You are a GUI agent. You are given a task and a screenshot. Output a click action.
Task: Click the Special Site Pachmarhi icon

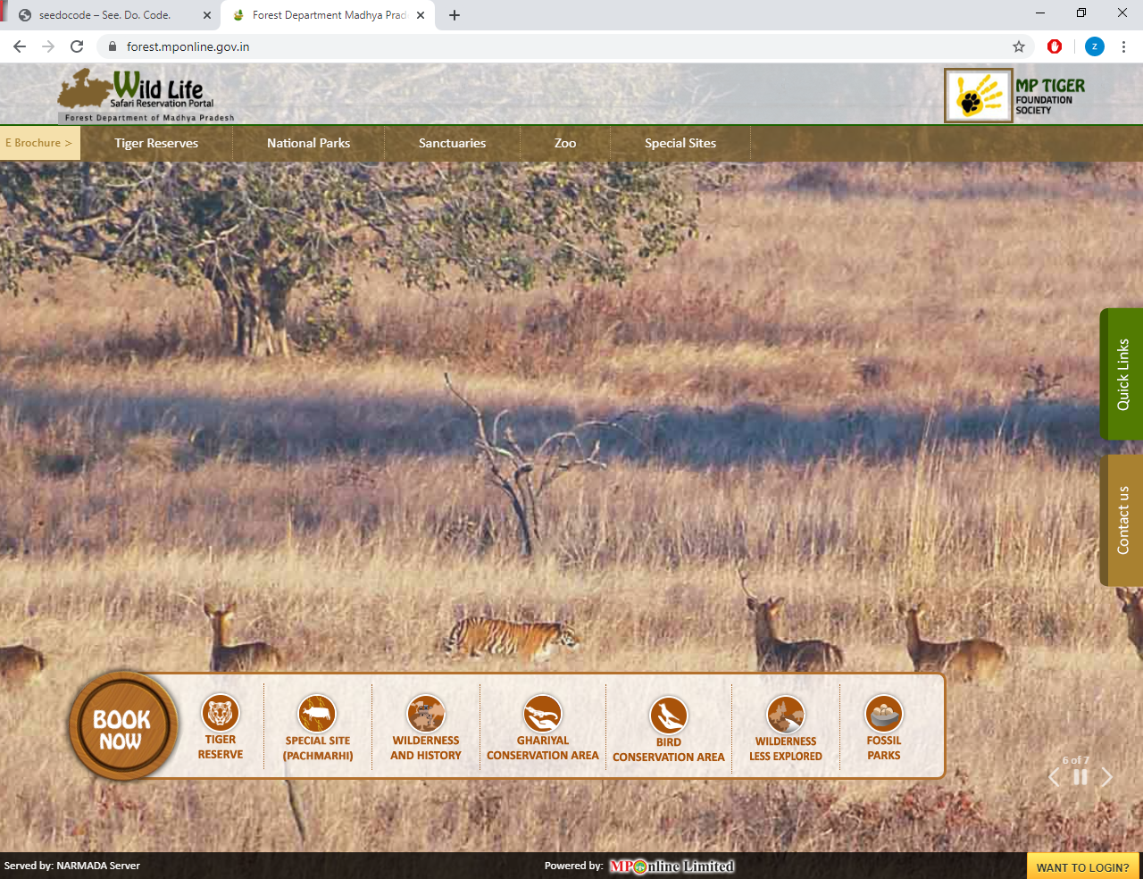point(317,714)
